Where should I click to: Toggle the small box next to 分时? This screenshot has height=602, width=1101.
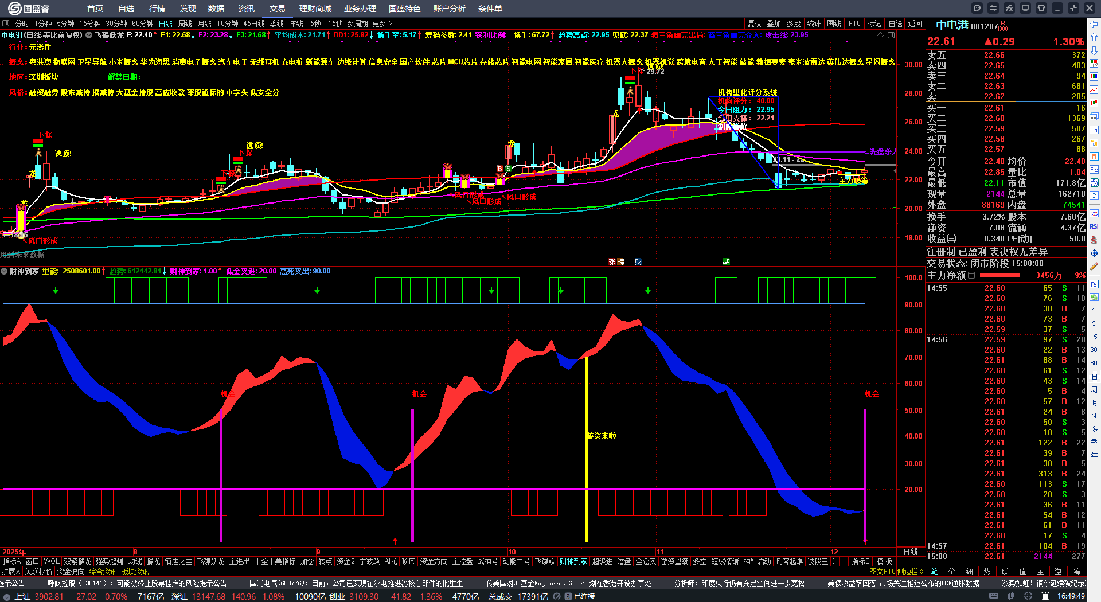pyautogui.click(x=6, y=24)
